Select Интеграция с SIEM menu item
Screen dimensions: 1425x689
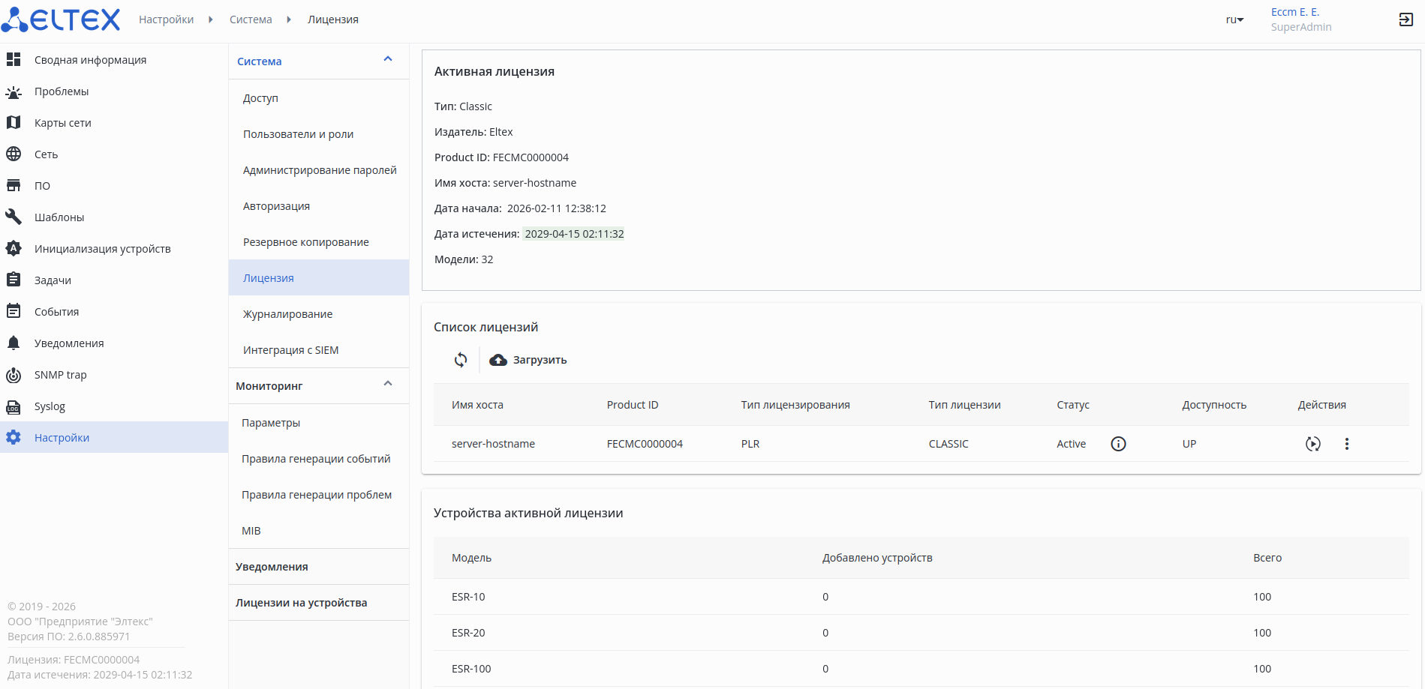(290, 350)
